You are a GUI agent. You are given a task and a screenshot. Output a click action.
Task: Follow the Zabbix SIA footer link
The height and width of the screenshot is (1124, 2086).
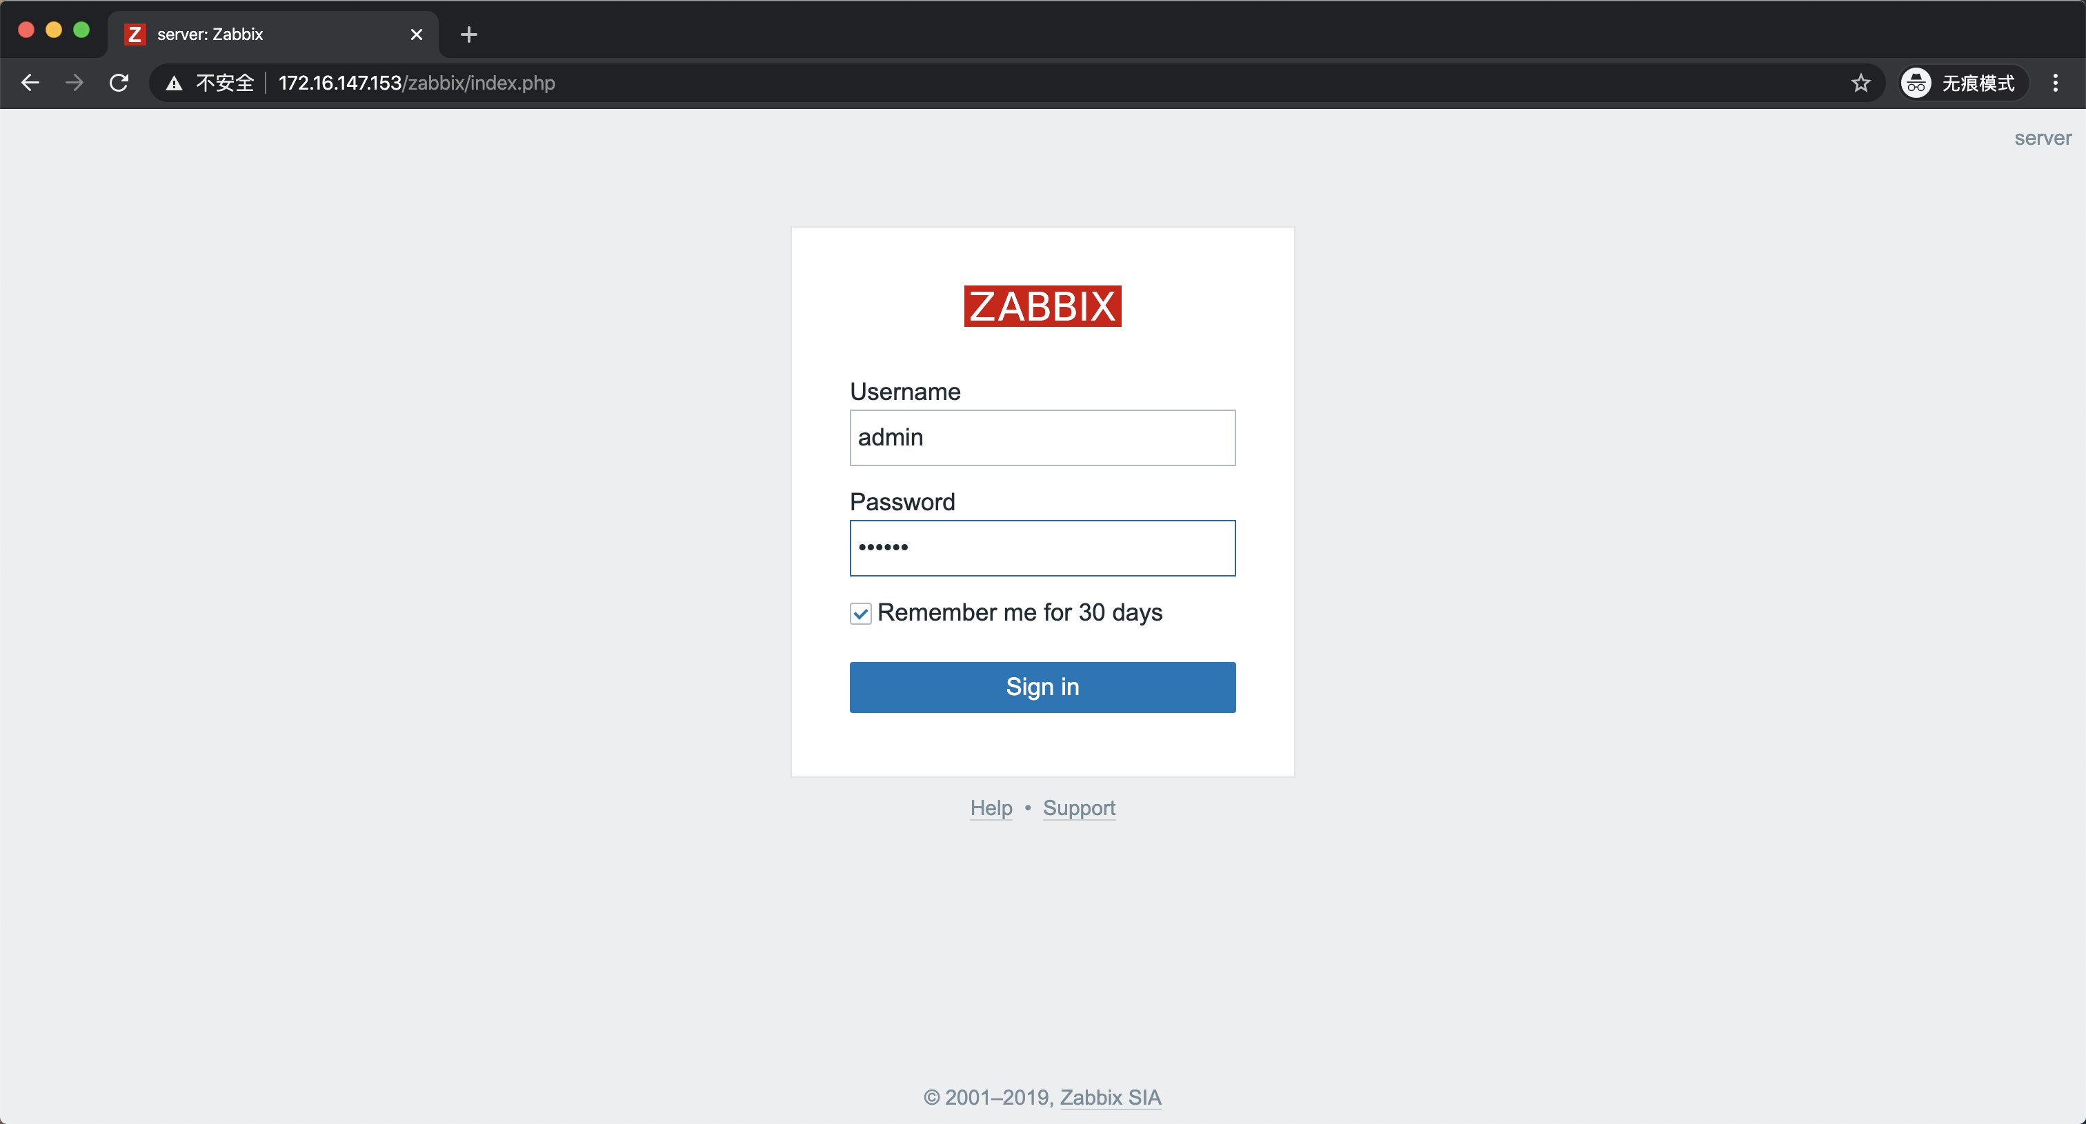click(x=1110, y=1097)
